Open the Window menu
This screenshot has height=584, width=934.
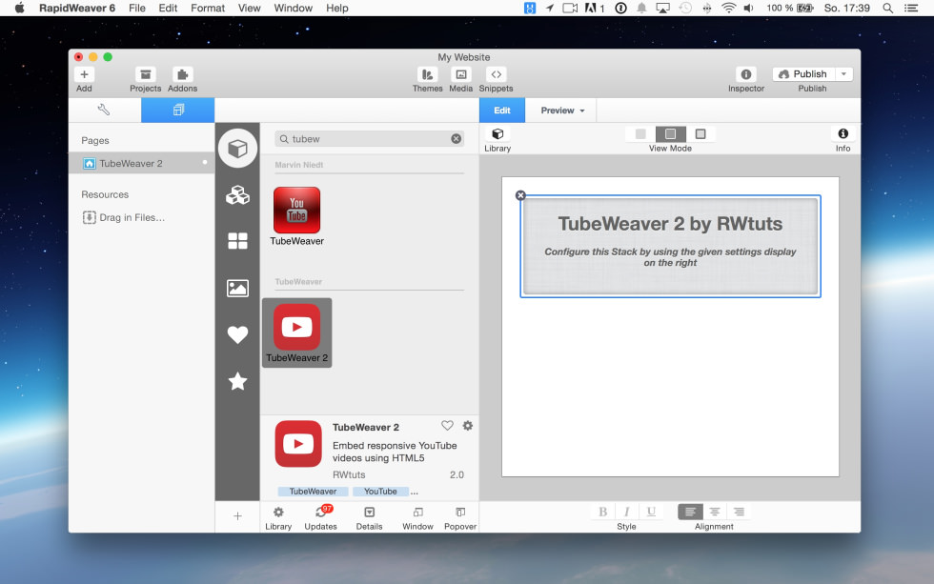[294, 8]
